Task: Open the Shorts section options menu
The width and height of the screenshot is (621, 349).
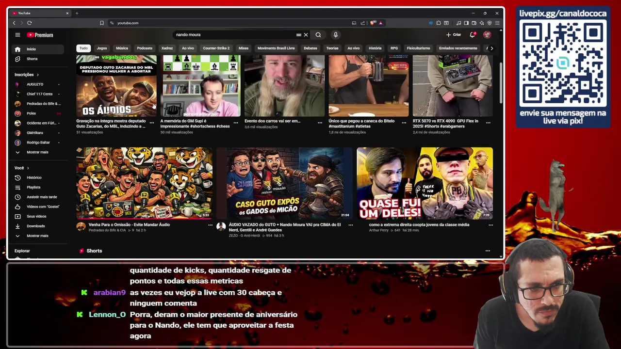Action: click(488, 251)
